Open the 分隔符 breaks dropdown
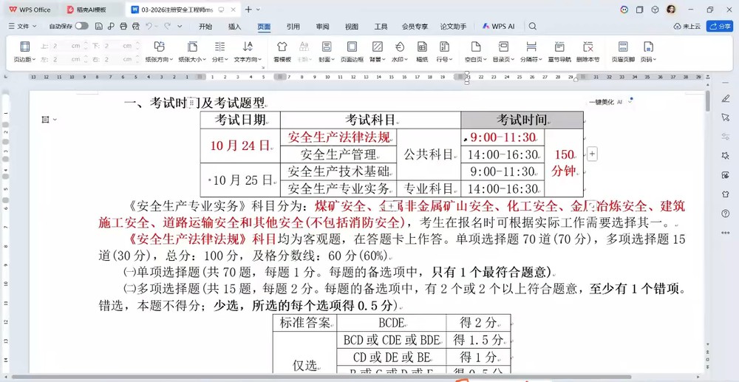The image size is (739, 382). (531, 59)
